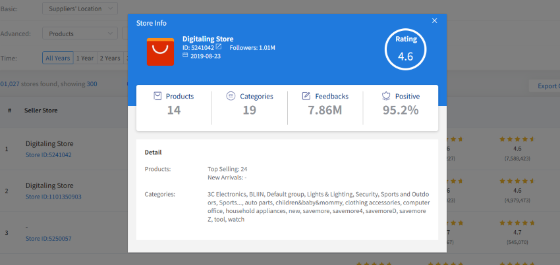Click the Categories count 19
The height and width of the screenshot is (265, 560).
[x=249, y=110]
